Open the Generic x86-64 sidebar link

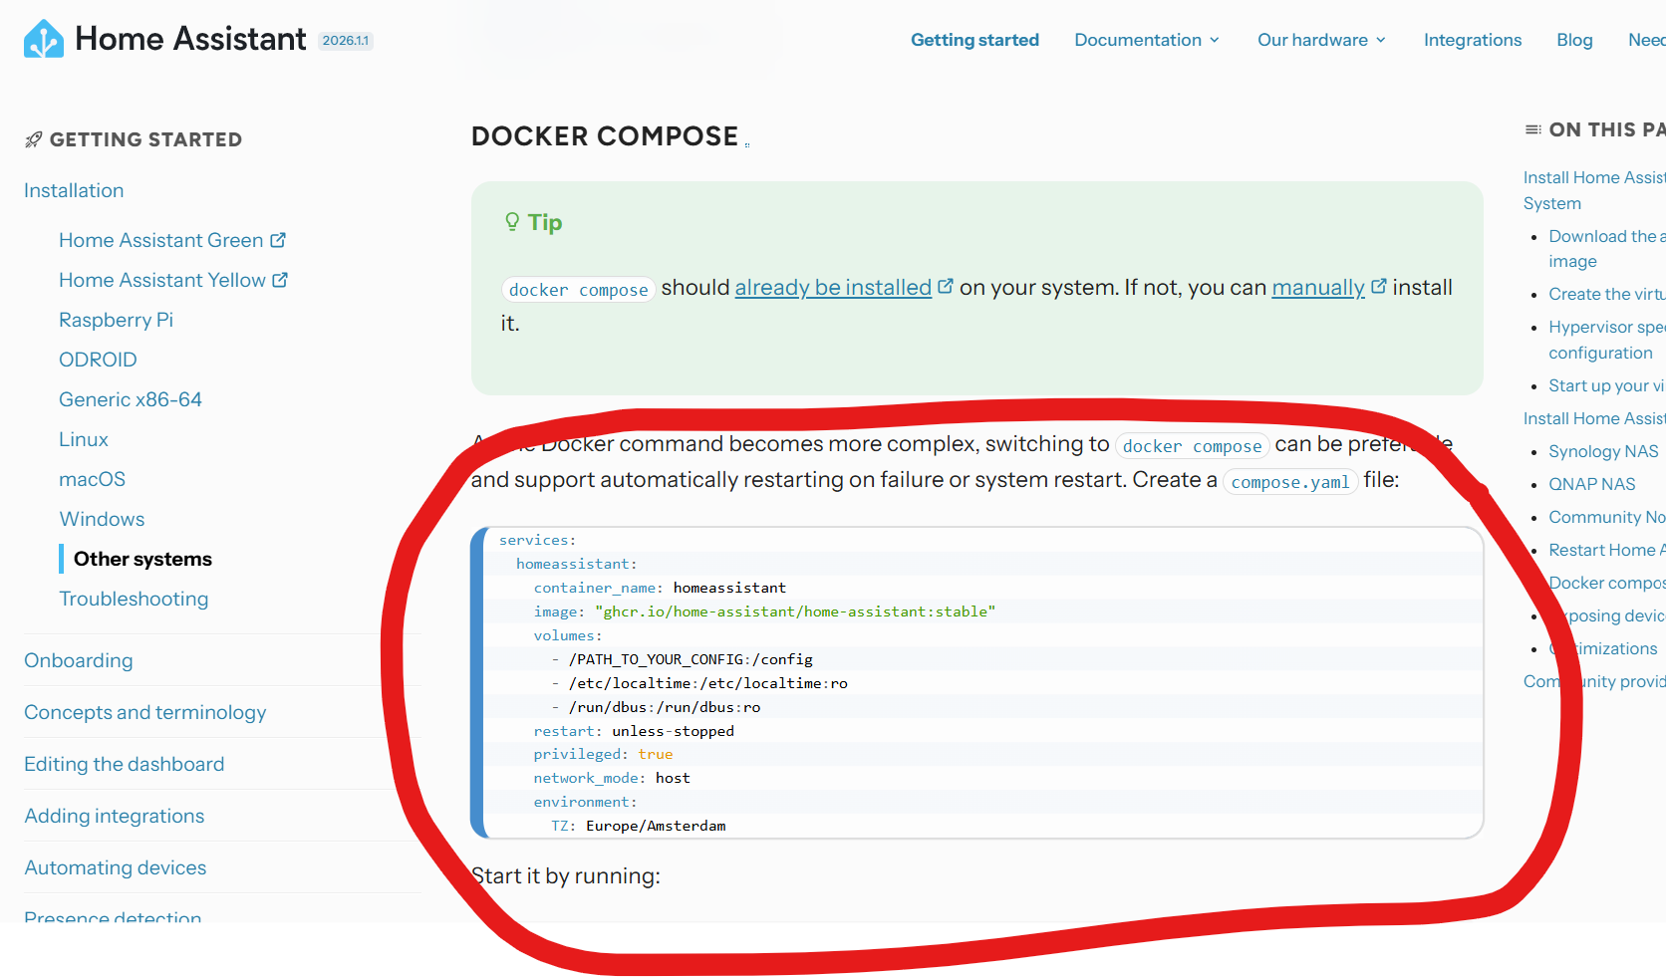pyautogui.click(x=131, y=399)
